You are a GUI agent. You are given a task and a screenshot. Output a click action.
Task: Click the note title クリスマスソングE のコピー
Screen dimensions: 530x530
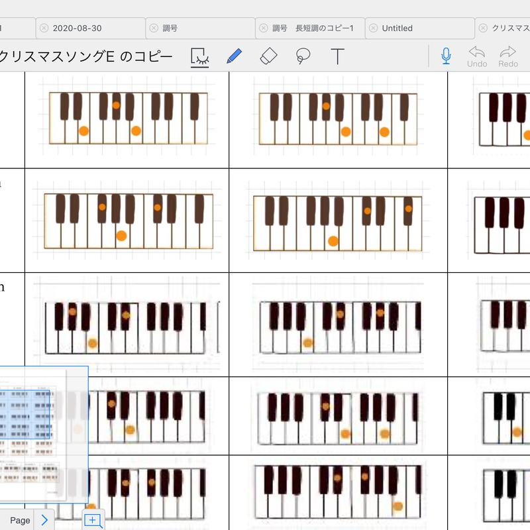point(86,57)
